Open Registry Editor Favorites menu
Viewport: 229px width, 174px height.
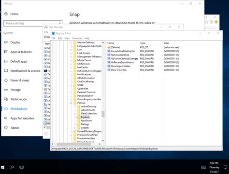[x=77, y=38]
